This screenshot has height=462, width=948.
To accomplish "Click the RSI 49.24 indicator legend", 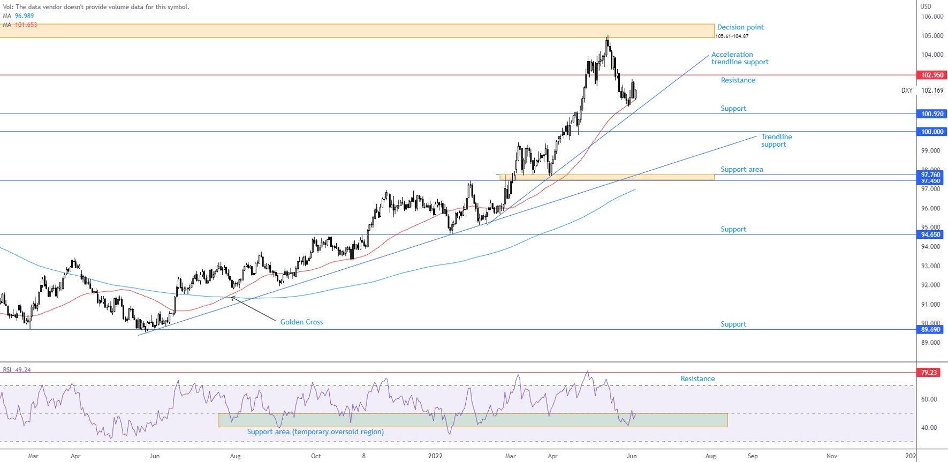I will point(16,370).
